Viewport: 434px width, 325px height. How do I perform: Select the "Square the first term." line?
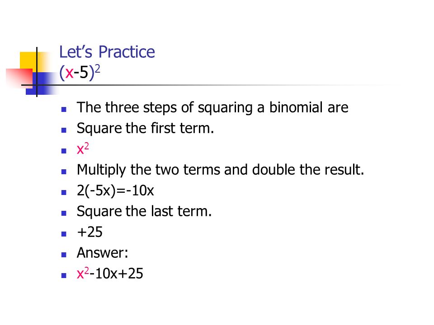(145, 128)
